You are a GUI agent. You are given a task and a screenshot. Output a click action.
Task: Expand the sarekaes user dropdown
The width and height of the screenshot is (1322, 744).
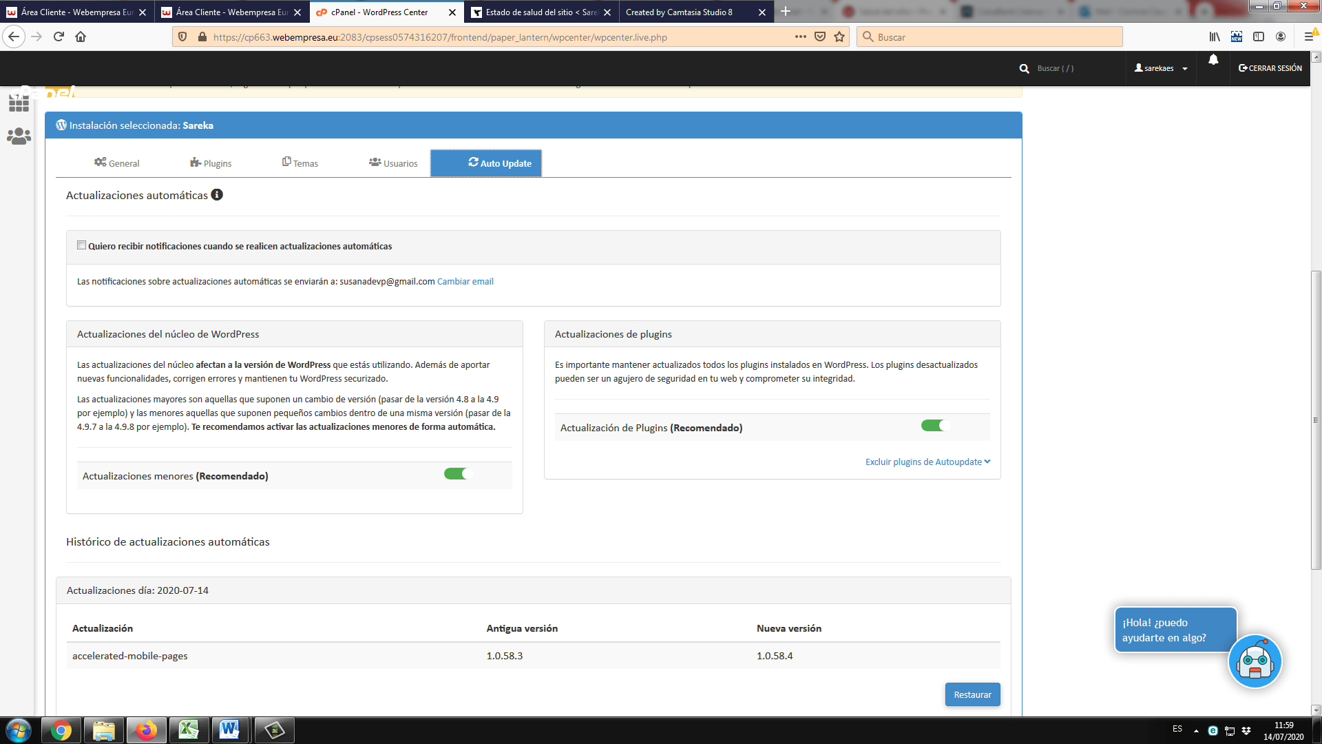1161,68
